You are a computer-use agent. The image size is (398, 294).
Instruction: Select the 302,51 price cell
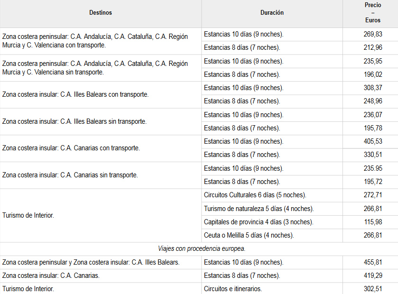click(372, 289)
